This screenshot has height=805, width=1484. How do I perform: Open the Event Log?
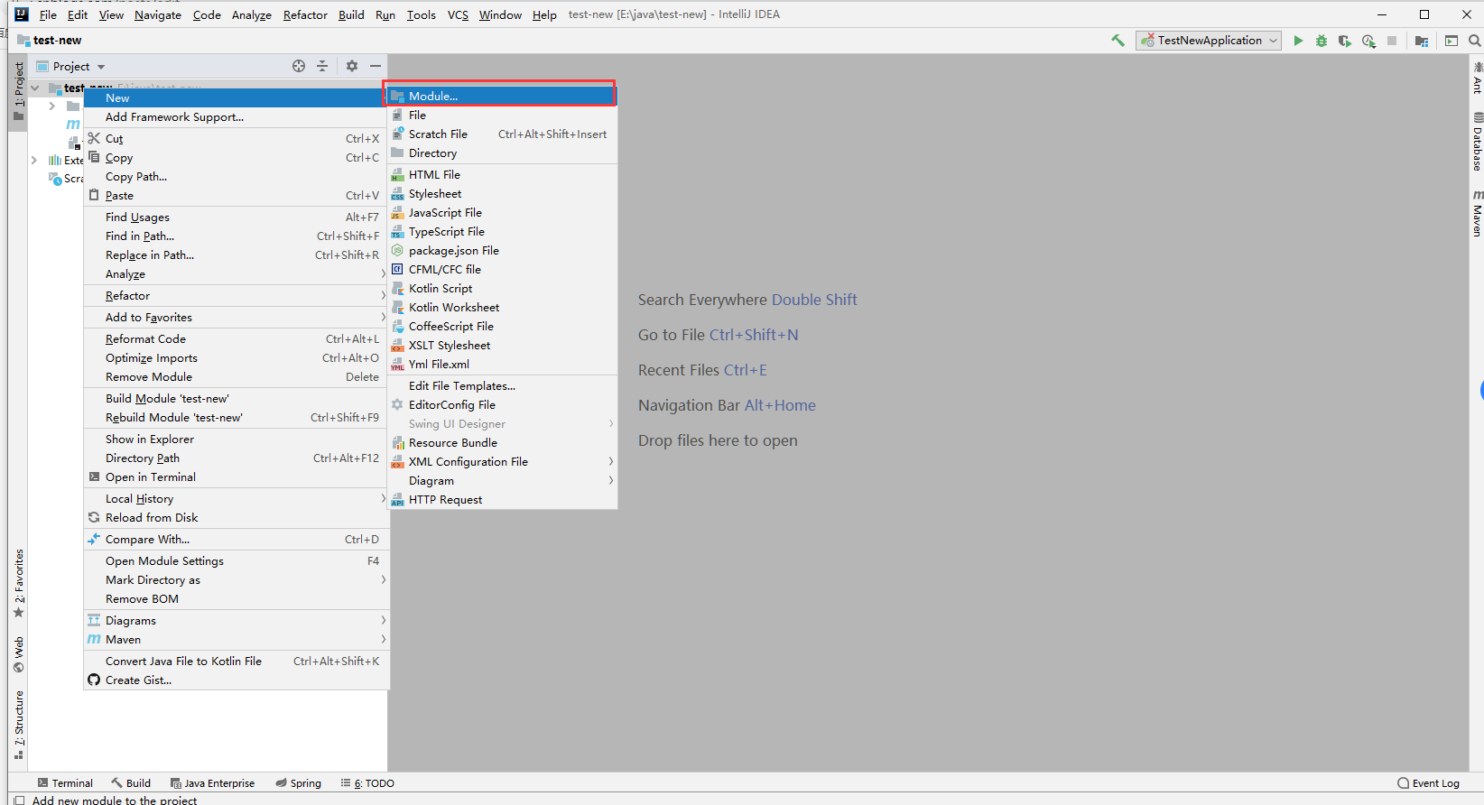click(1428, 783)
